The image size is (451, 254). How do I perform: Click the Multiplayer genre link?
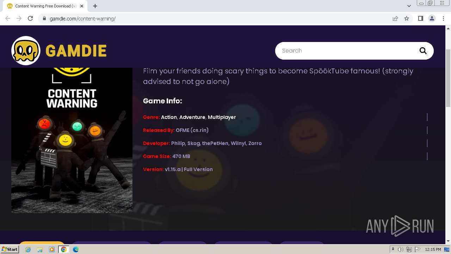pos(222,117)
